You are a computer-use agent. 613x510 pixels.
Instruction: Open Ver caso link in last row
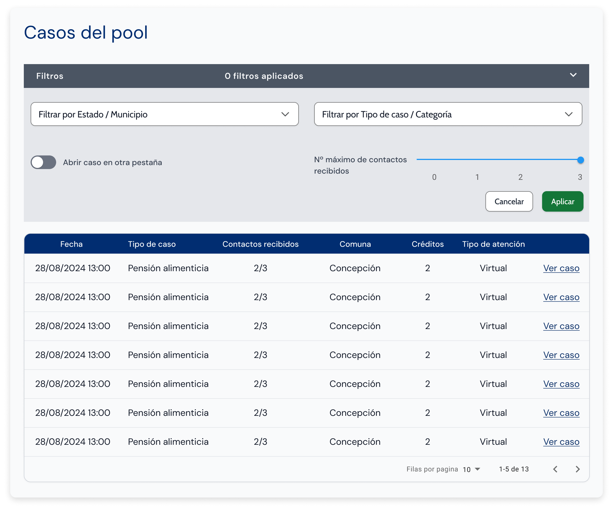[561, 442]
